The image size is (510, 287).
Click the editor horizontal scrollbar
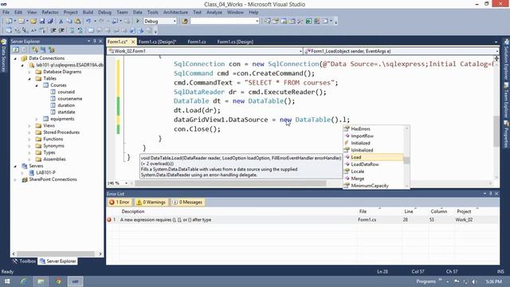[x=230, y=183]
